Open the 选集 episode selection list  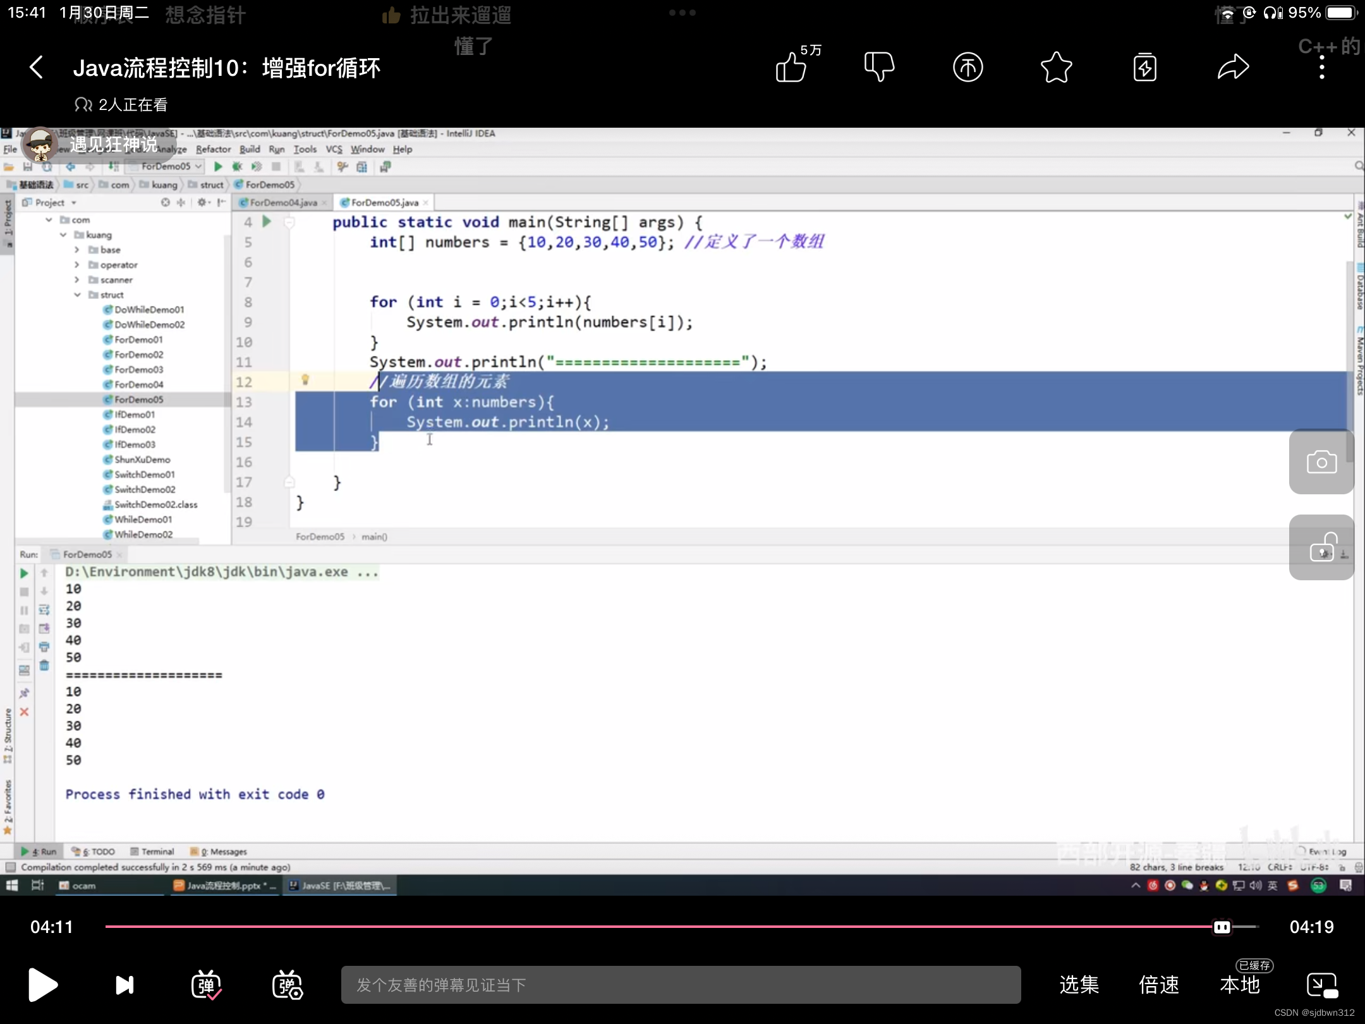coord(1079,984)
